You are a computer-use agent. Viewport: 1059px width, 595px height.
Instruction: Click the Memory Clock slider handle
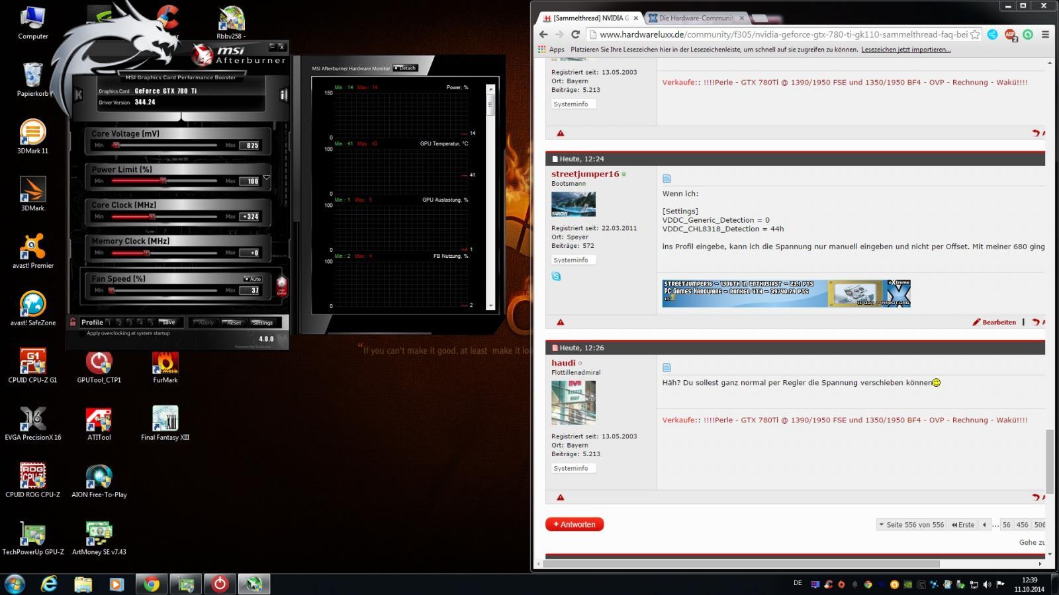click(146, 253)
